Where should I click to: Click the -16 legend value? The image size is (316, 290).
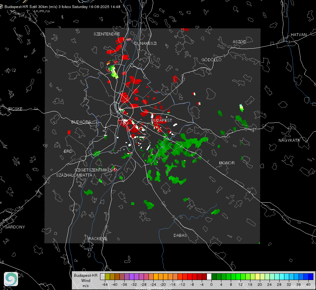[x=172, y=285]
